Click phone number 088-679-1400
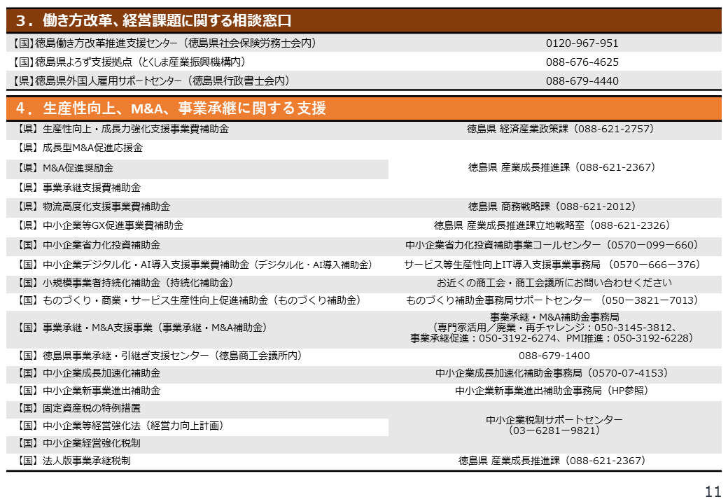 (x=554, y=356)
